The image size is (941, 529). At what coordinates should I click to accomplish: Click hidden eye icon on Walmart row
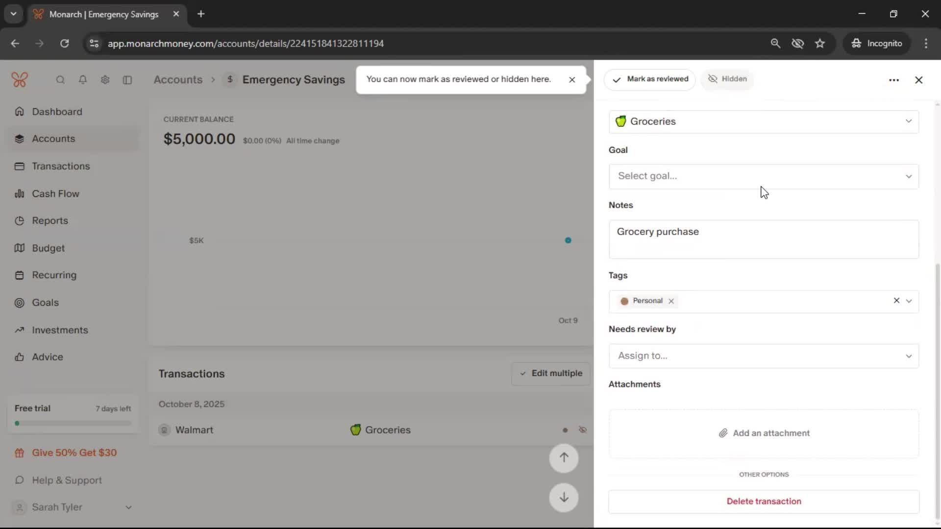[x=583, y=430]
